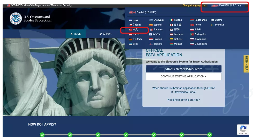Open 'When should I submit an application' link
The image size is (253, 139).
point(183,88)
